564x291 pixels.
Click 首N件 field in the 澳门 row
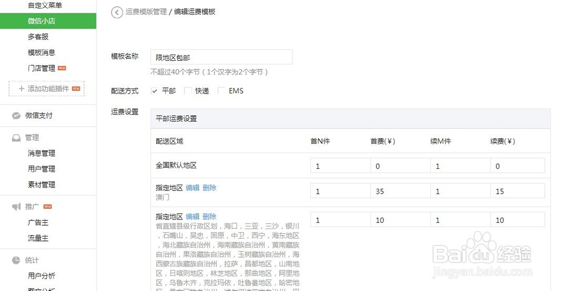coord(340,191)
